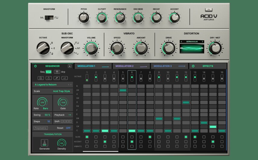Click the G note on step 12
The width and height of the screenshot is (258, 160).
click(x=186, y=102)
